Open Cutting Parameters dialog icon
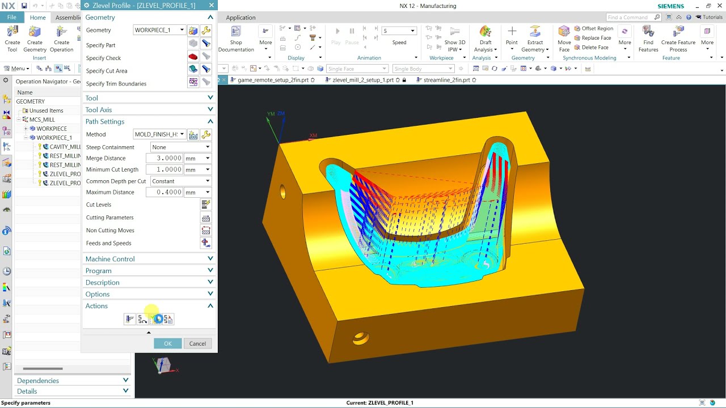726x408 pixels. pyautogui.click(x=206, y=218)
